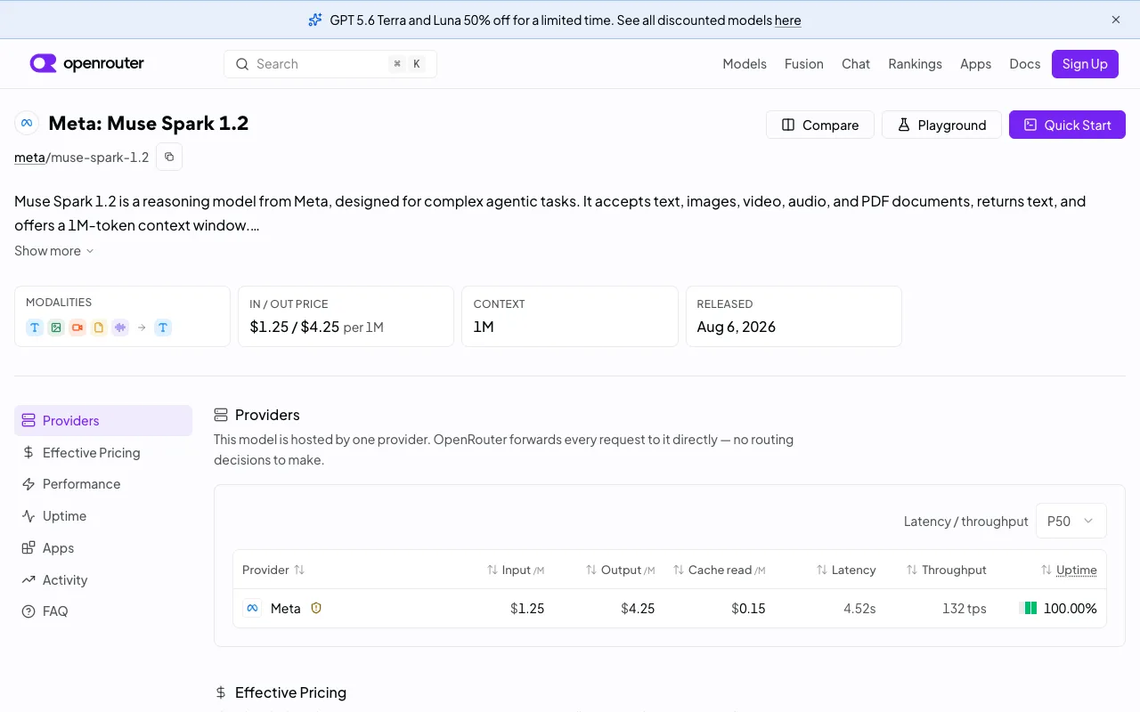Image resolution: width=1140 pixels, height=712 pixels.
Task: Focus the Search input field
Action: tap(330, 64)
